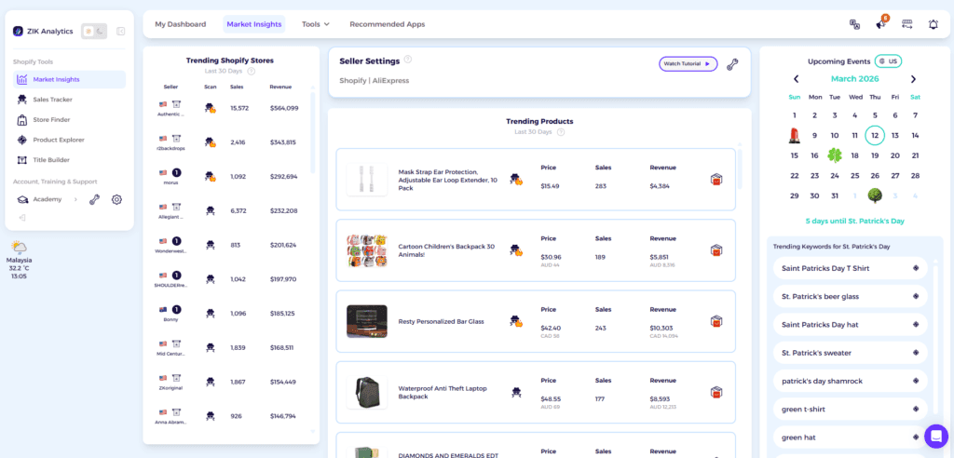Open the notifications bell
Image resolution: width=954 pixels, height=458 pixels.
point(933,24)
